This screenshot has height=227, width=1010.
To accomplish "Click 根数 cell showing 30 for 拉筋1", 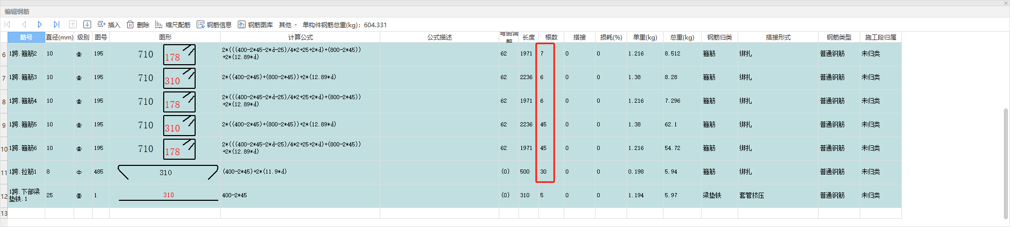I will click(x=551, y=172).
